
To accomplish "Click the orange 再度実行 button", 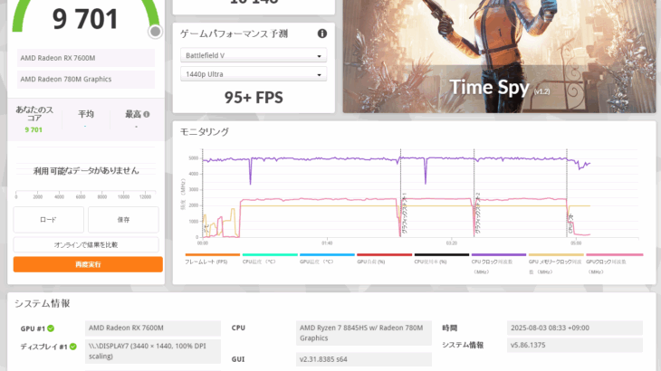I will pos(88,264).
